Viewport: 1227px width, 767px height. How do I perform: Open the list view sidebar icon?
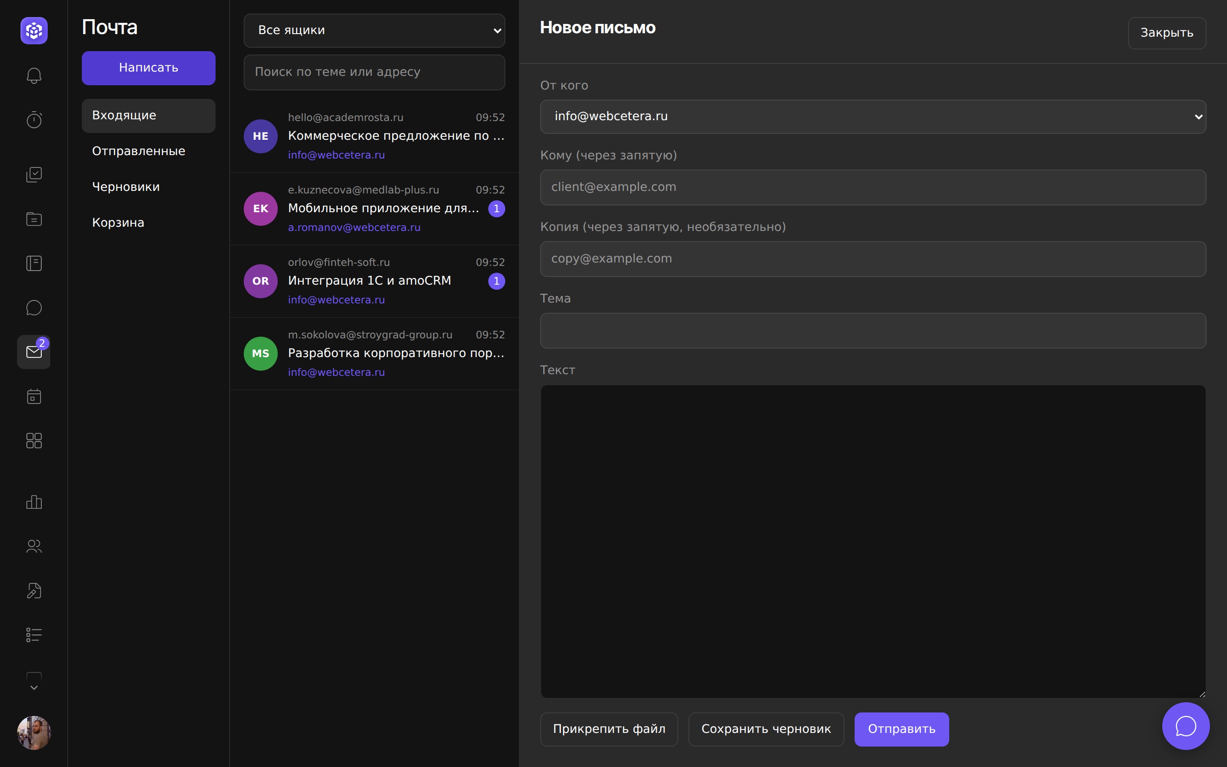pos(34,634)
